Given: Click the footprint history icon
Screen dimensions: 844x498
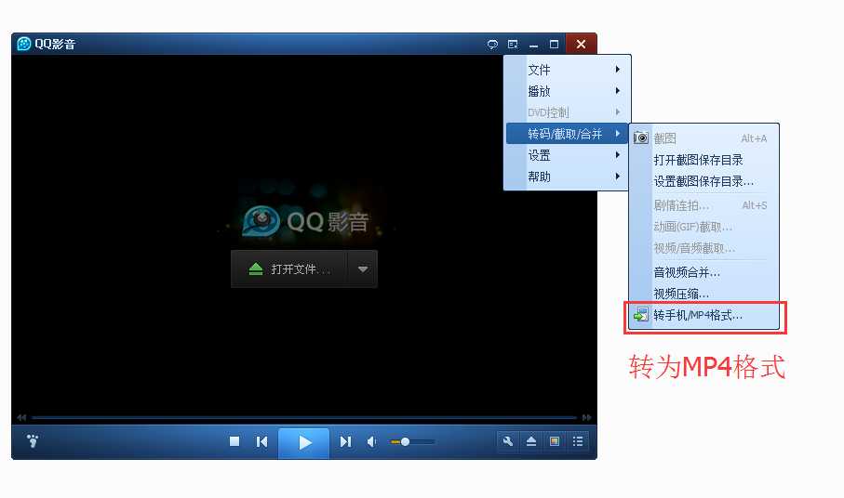Looking at the screenshot, I should [33, 441].
